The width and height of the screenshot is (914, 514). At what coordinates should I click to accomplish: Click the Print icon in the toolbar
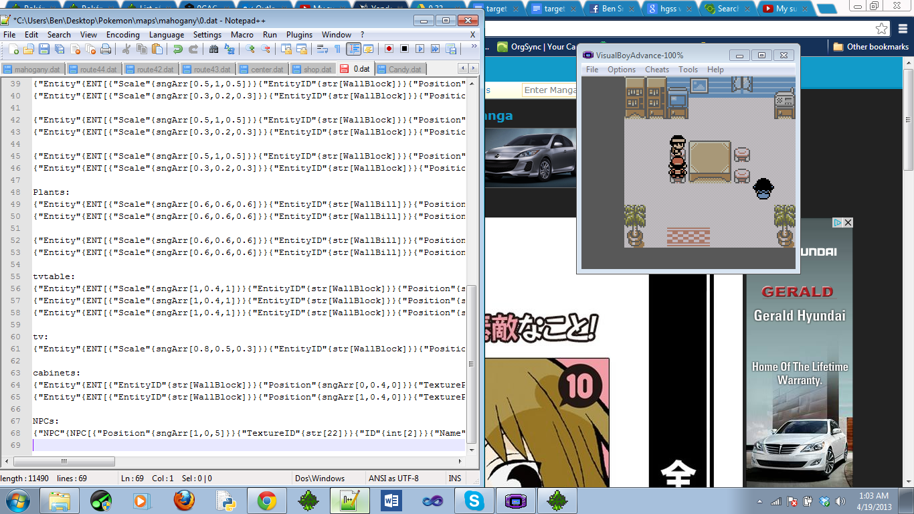105,49
